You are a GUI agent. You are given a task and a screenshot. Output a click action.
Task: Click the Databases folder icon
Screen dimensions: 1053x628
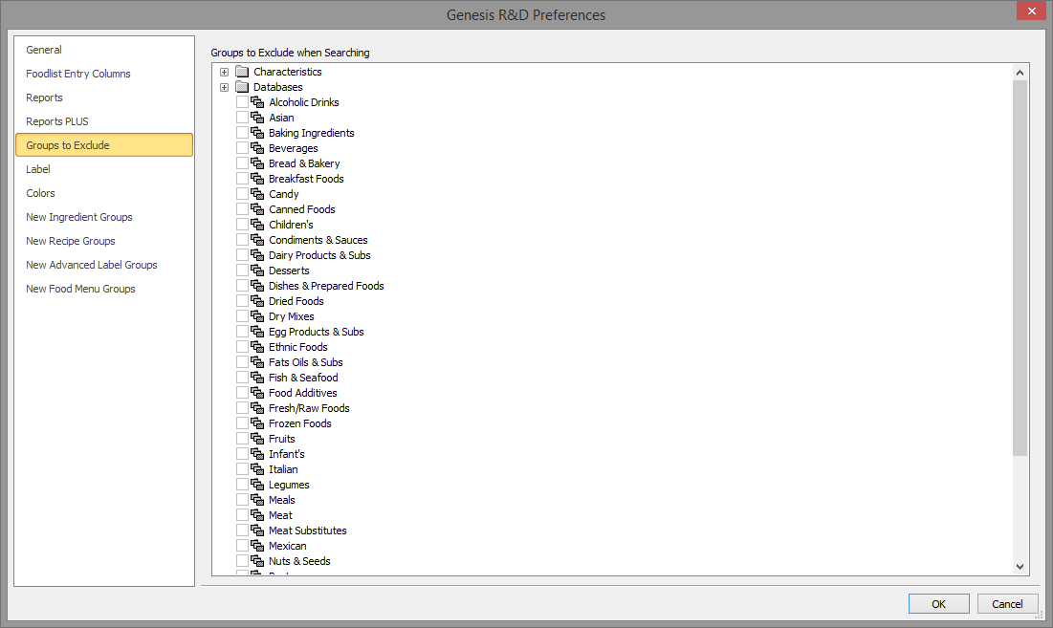(242, 87)
